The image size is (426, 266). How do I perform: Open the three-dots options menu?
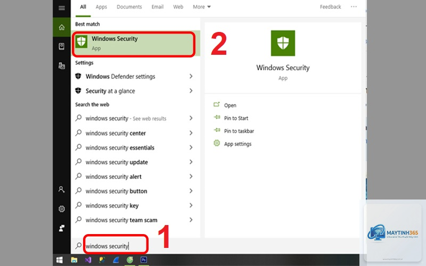coord(354,7)
